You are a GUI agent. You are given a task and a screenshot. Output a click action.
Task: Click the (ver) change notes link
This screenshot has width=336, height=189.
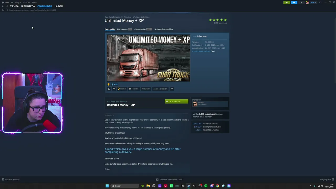point(213,51)
